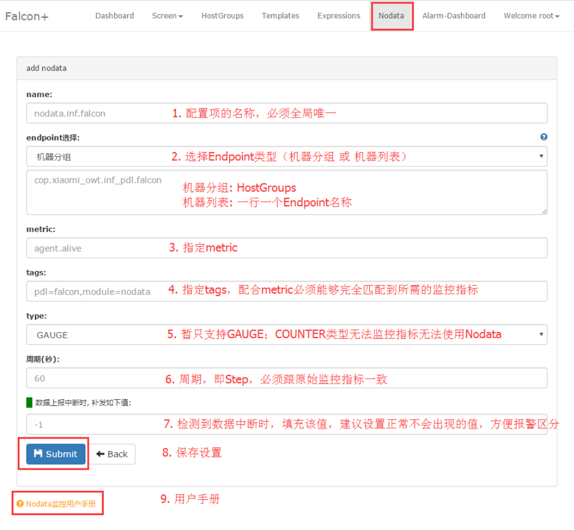The image size is (574, 530).
Task: Open the endpoint type dropdown showing 机器分组
Action: (x=286, y=156)
